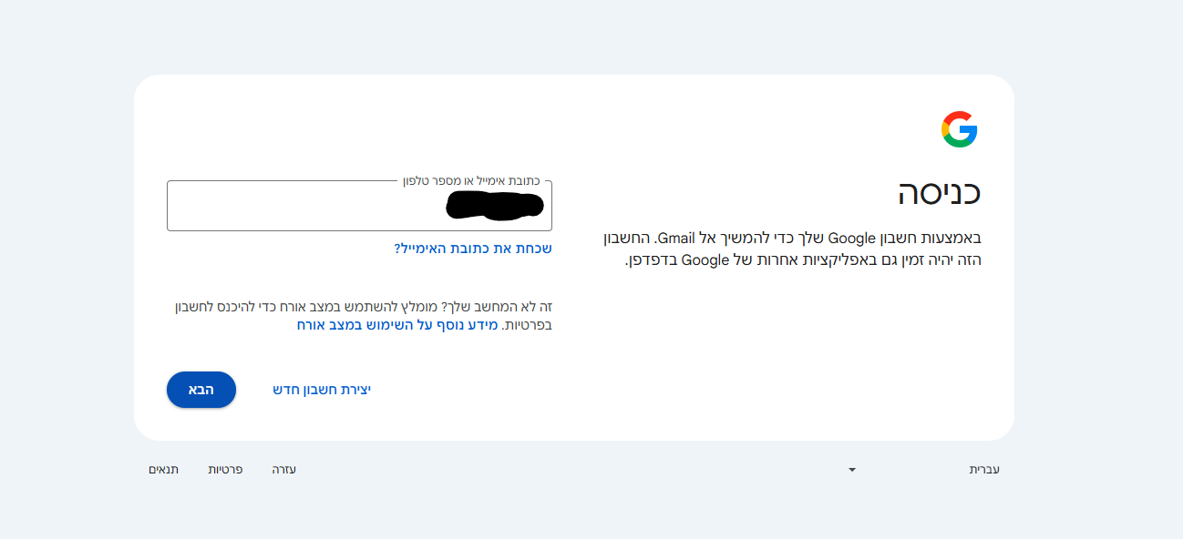Click הבא to continue signing in
The height and width of the screenshot is (539, 1183).
click(201, 389)
